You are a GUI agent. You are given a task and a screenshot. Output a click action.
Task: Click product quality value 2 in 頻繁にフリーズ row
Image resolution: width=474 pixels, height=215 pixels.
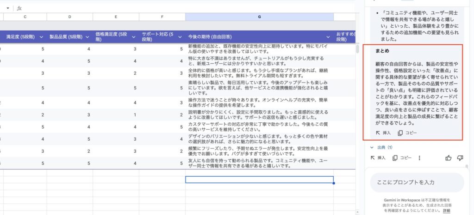[x=88, y=151]
